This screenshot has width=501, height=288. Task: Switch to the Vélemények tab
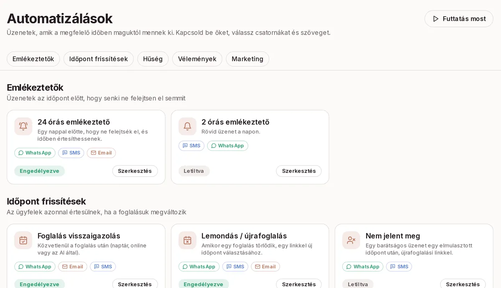197,59
